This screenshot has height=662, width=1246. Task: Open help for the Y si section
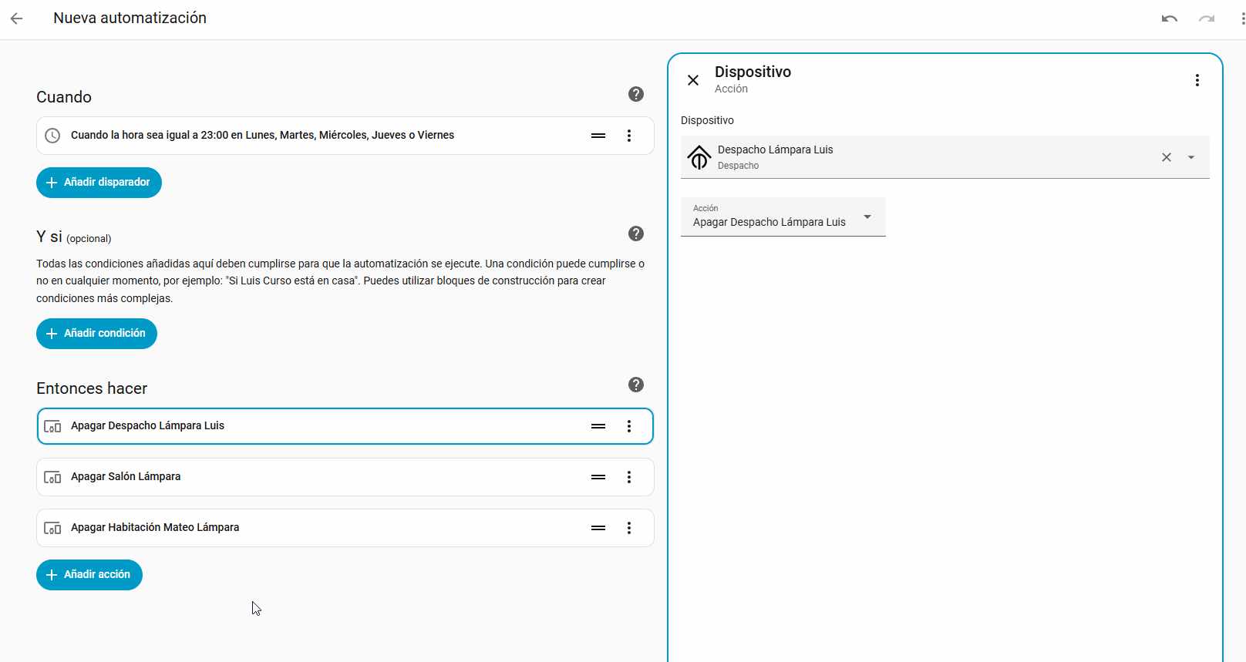635,234
